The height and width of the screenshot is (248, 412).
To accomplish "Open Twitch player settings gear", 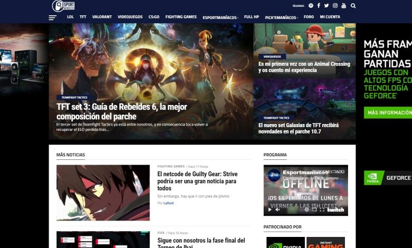I will click(306, 209).
